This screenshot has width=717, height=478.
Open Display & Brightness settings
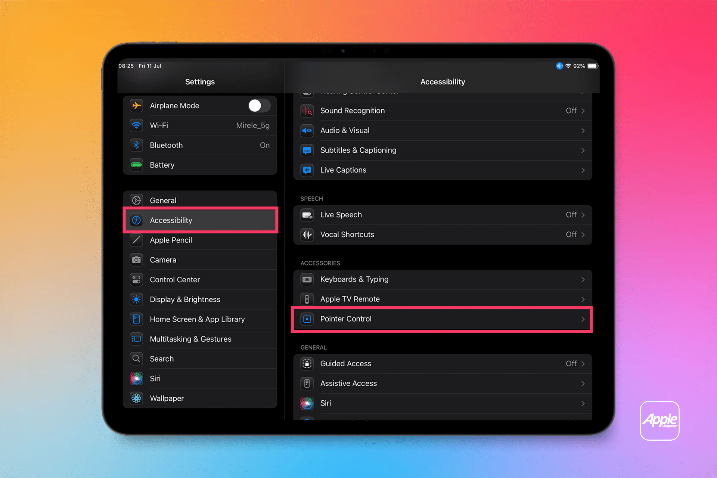pos(200,299)
